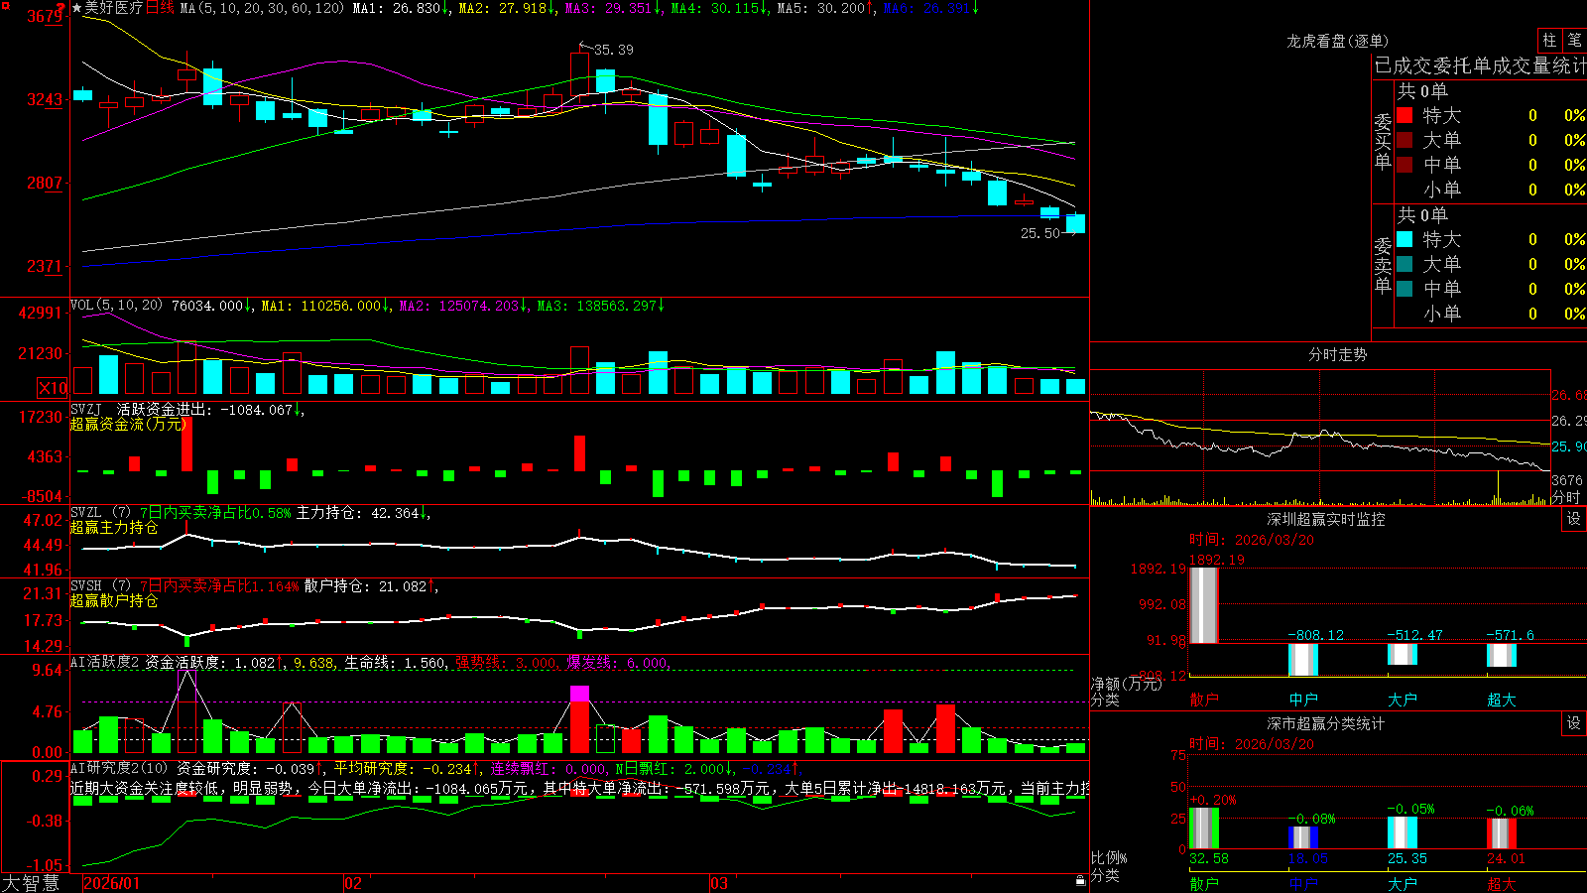Screen dimensions: 1587x893
Task: Click the 已成交委托单成交量统计 header
Action: [x=1480, y=65]
